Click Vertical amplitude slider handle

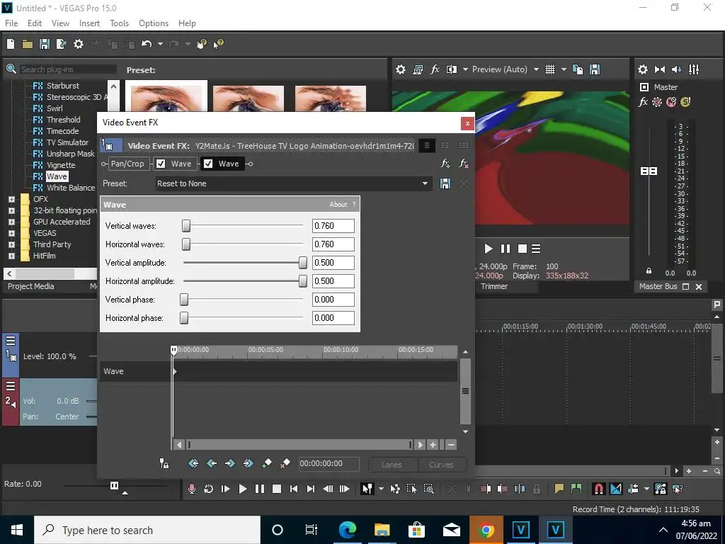[303, 263]
